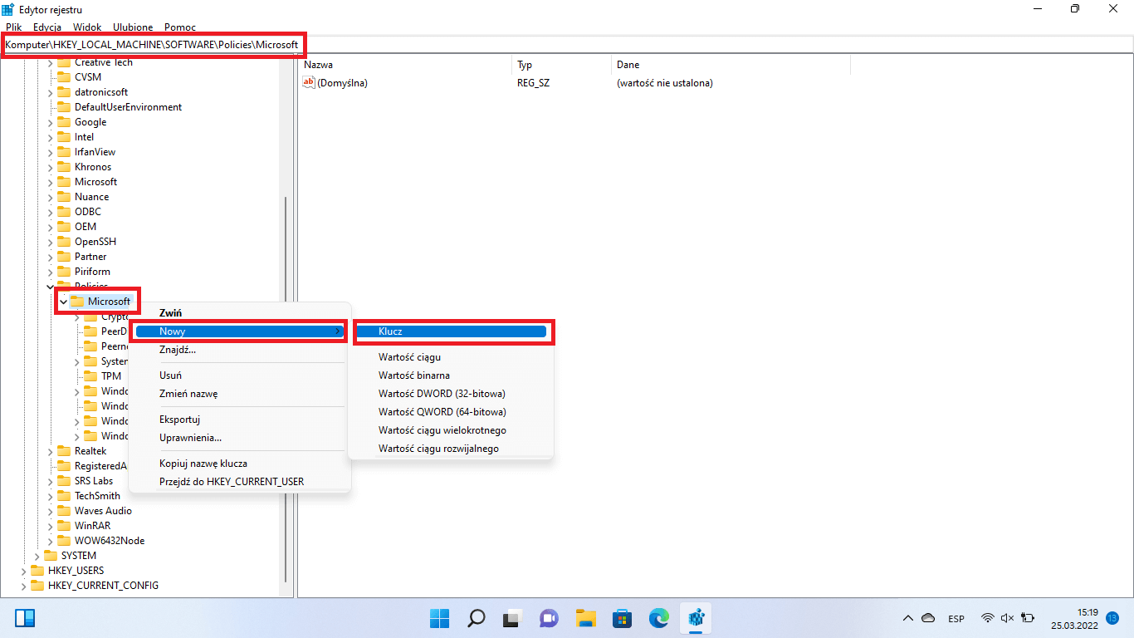Screen dimensions: 1134x638
Task: Expand the Realtek key
Action: (x=50, y=451)
